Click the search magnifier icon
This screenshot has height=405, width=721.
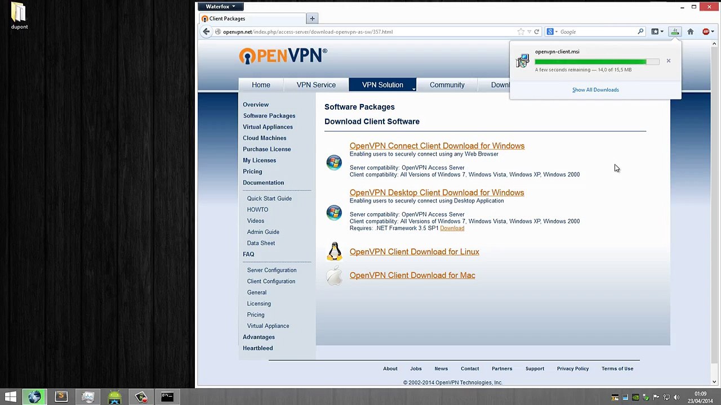click(640, 31)
